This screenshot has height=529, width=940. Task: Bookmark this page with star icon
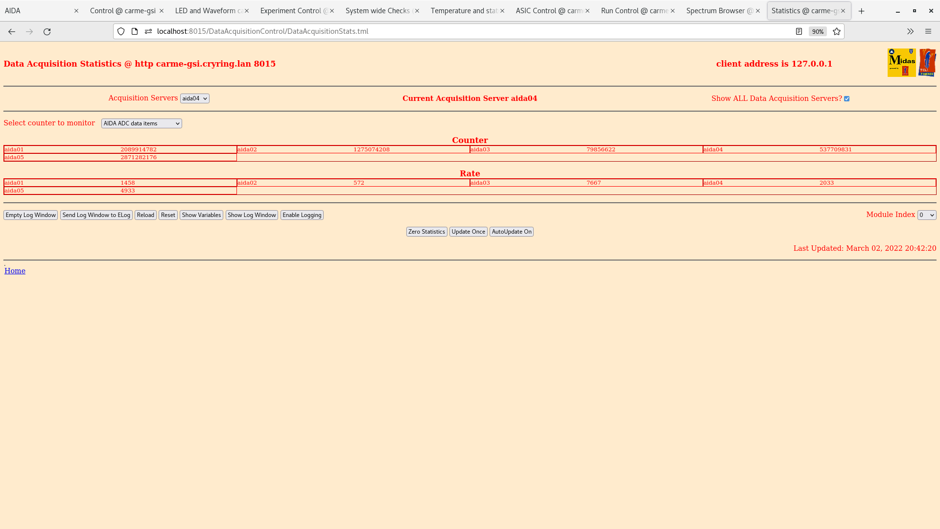click(837, 31)
